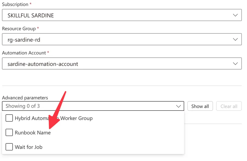Check the Wait for Job checkbox

click(x=9, y=147)
